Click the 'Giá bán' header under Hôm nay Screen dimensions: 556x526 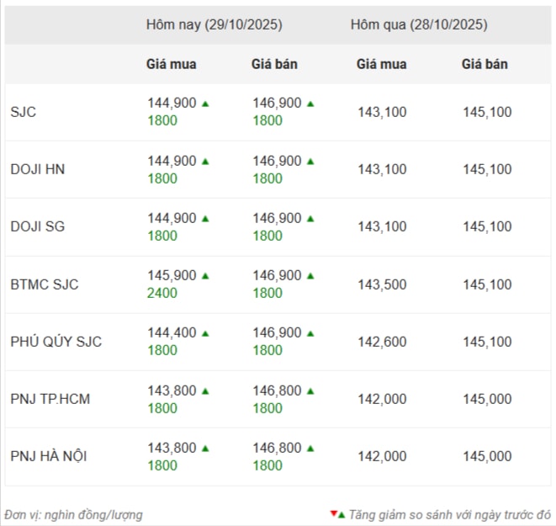pos(274,64)
